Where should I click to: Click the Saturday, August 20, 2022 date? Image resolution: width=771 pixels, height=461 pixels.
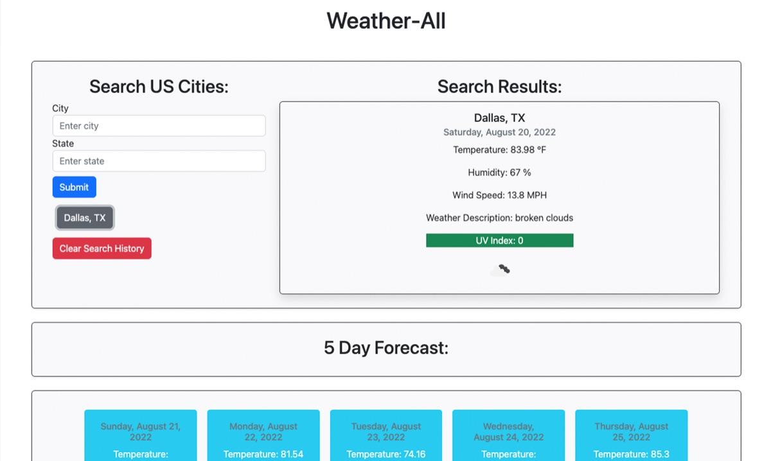(500, 132)
